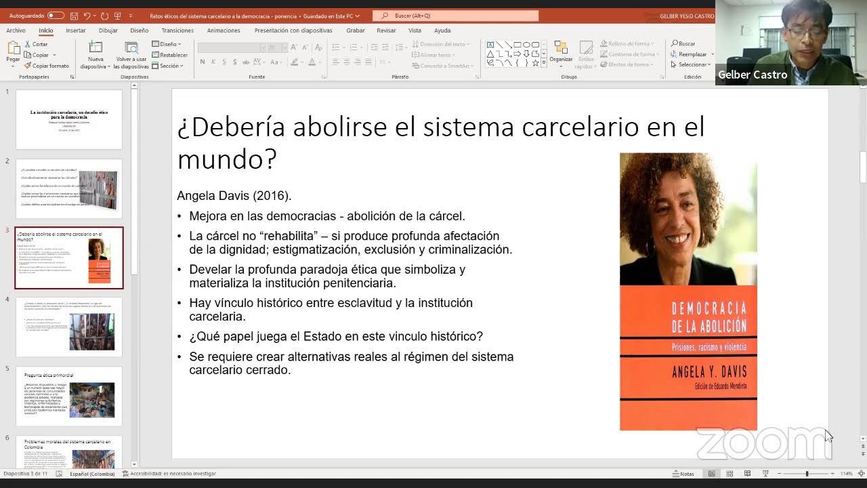Screen dimensions: 867x488
Task: Click the increase font size icon
Action: coord(294,47)
